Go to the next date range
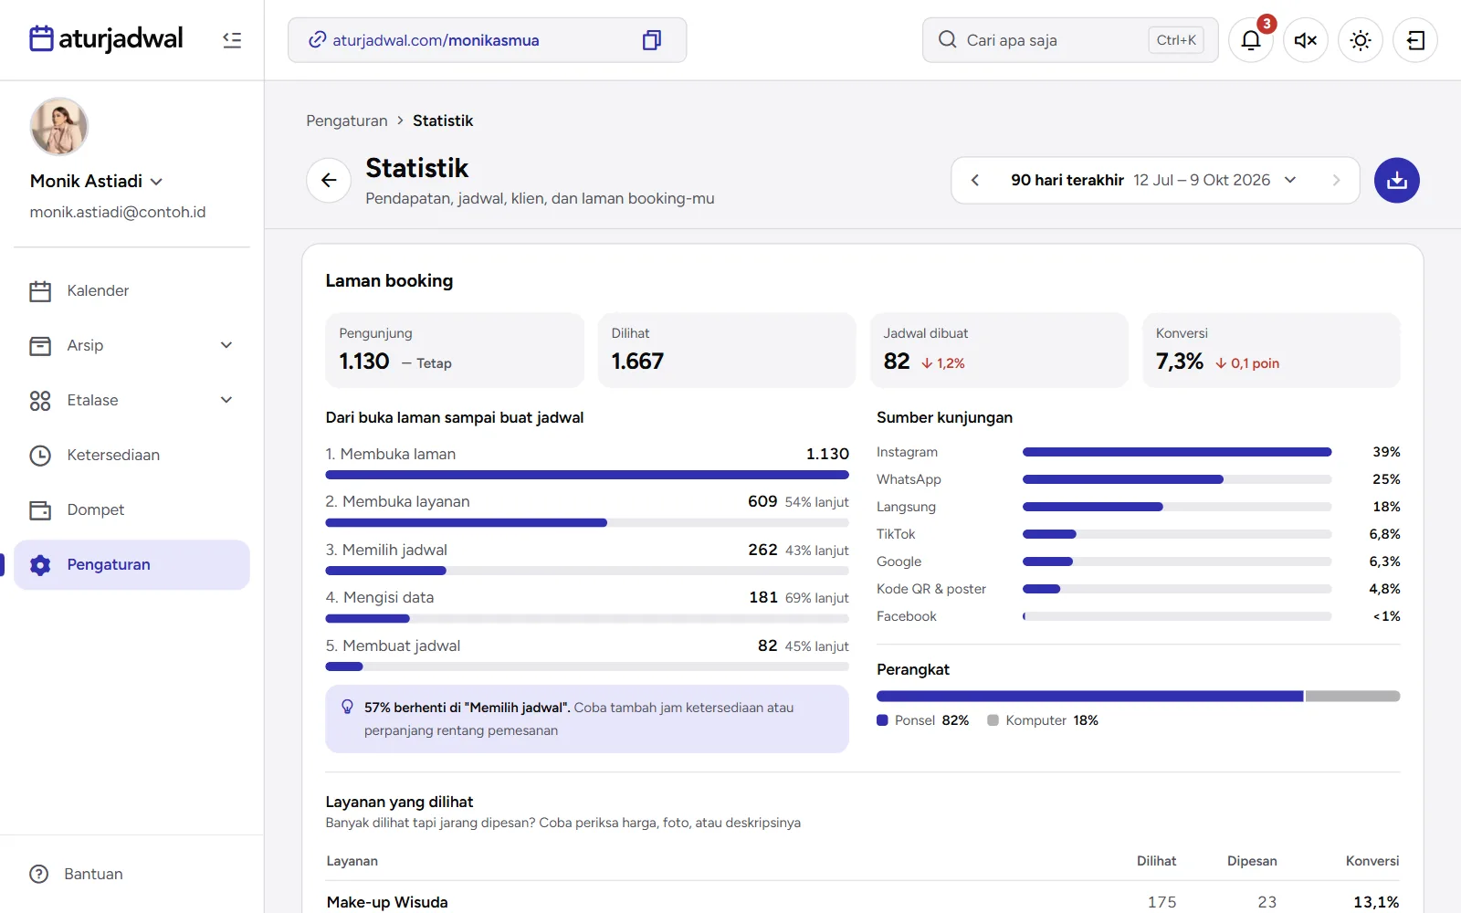Viewport: 1461px width, 913px height. tap(1336, 180)
